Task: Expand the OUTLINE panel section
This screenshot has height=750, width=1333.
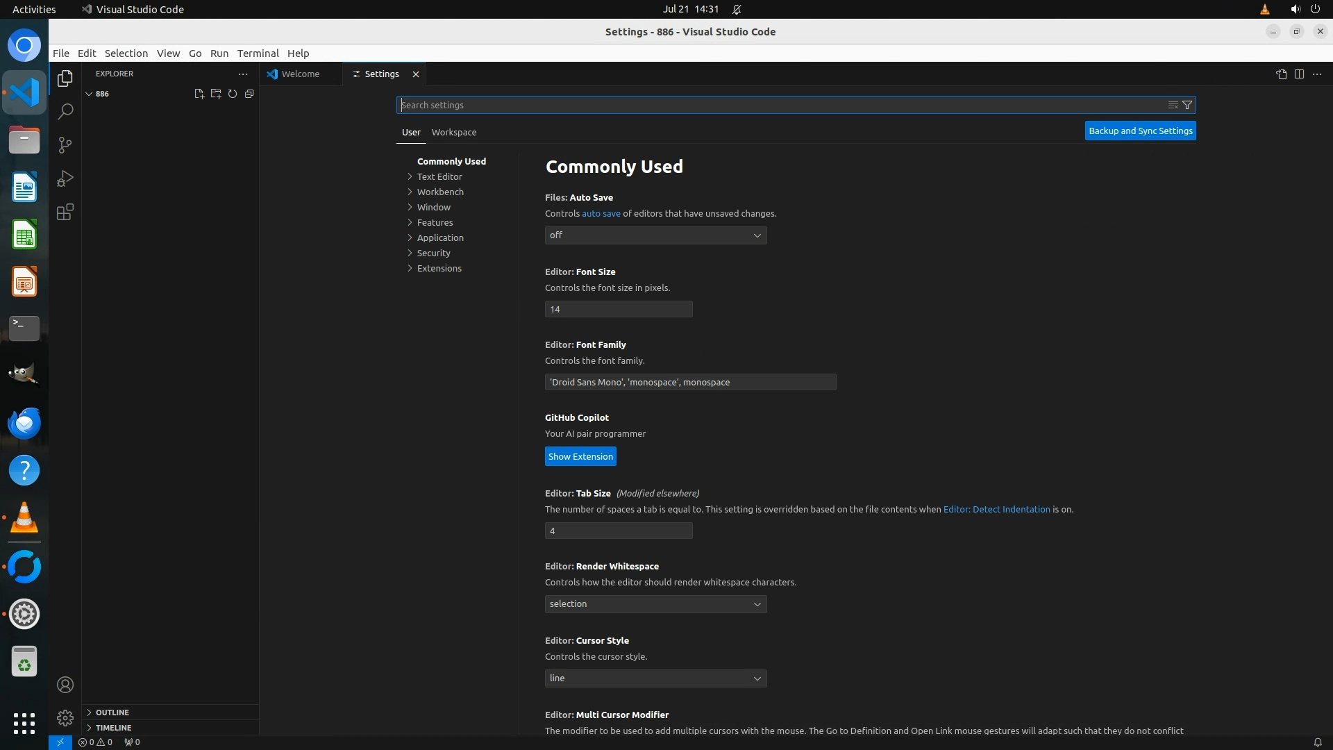Action: [x=112, y=712]
